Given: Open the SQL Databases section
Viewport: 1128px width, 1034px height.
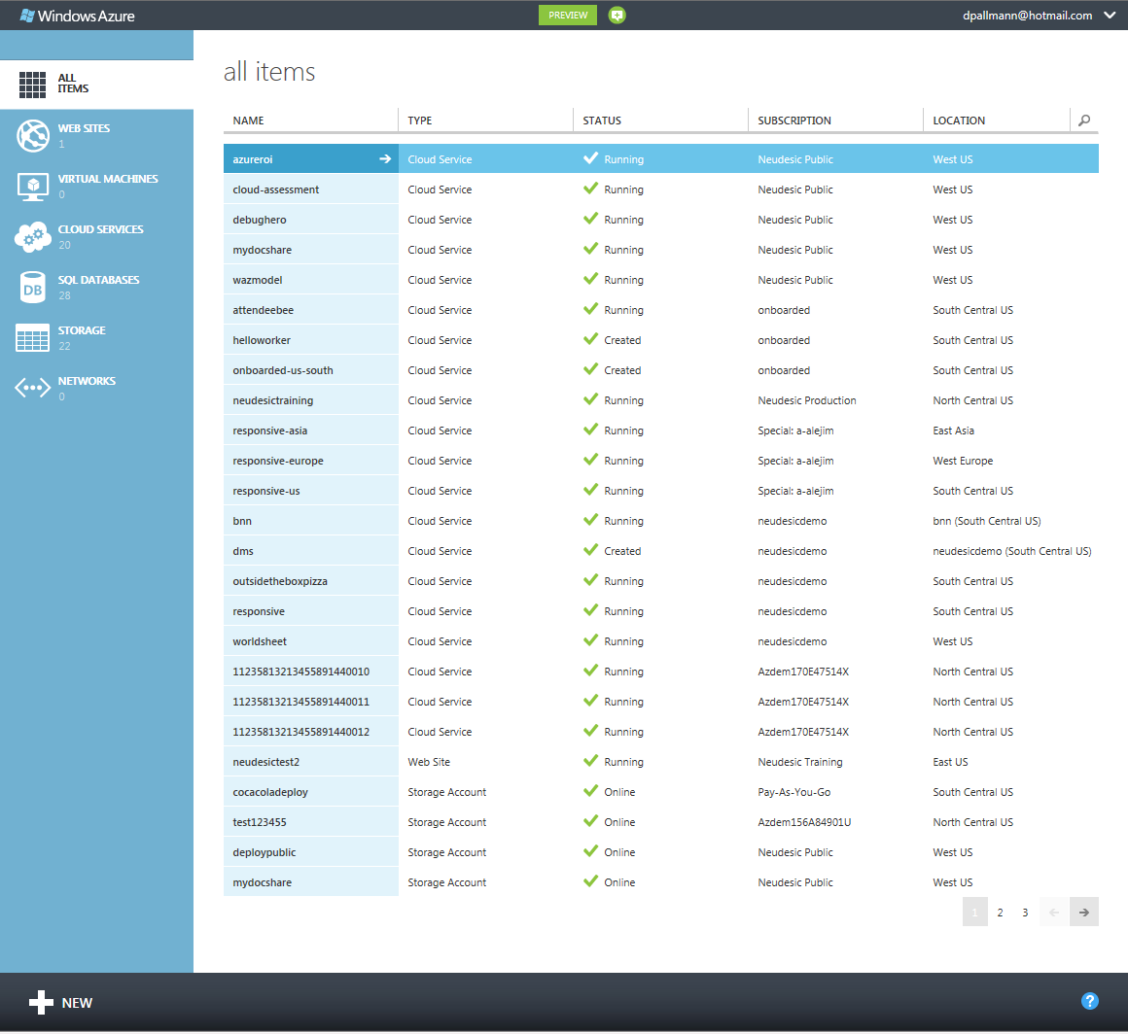Looking at the screenshot, I should [96, 288].
